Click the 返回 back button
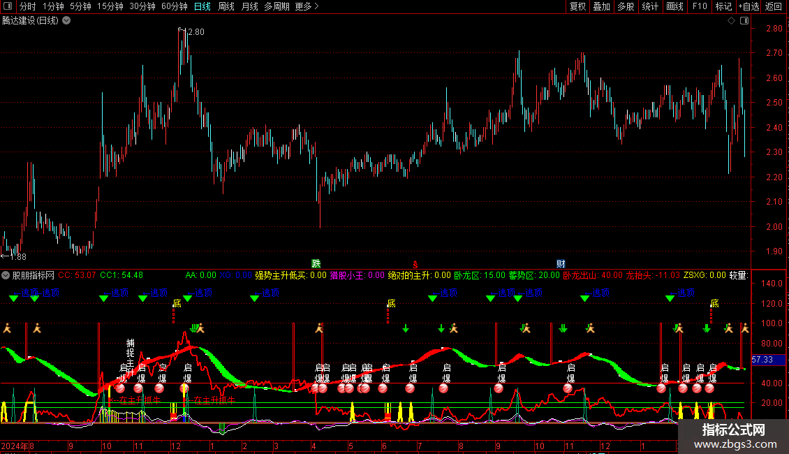The image size is (789, 454). point(774,6)
